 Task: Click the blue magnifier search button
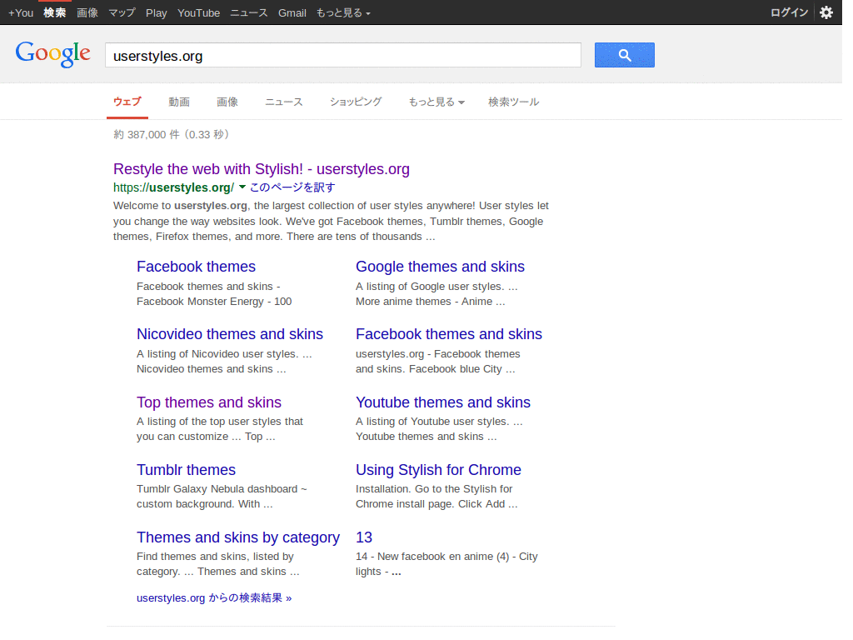[624, 55]
